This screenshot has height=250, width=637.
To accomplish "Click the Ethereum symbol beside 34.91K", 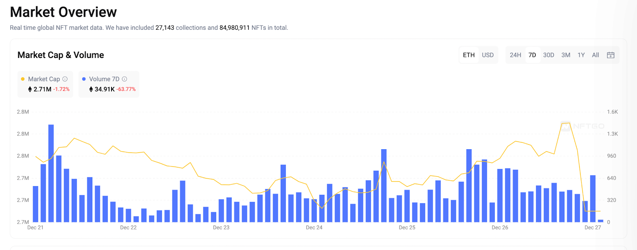I will 91,89.
